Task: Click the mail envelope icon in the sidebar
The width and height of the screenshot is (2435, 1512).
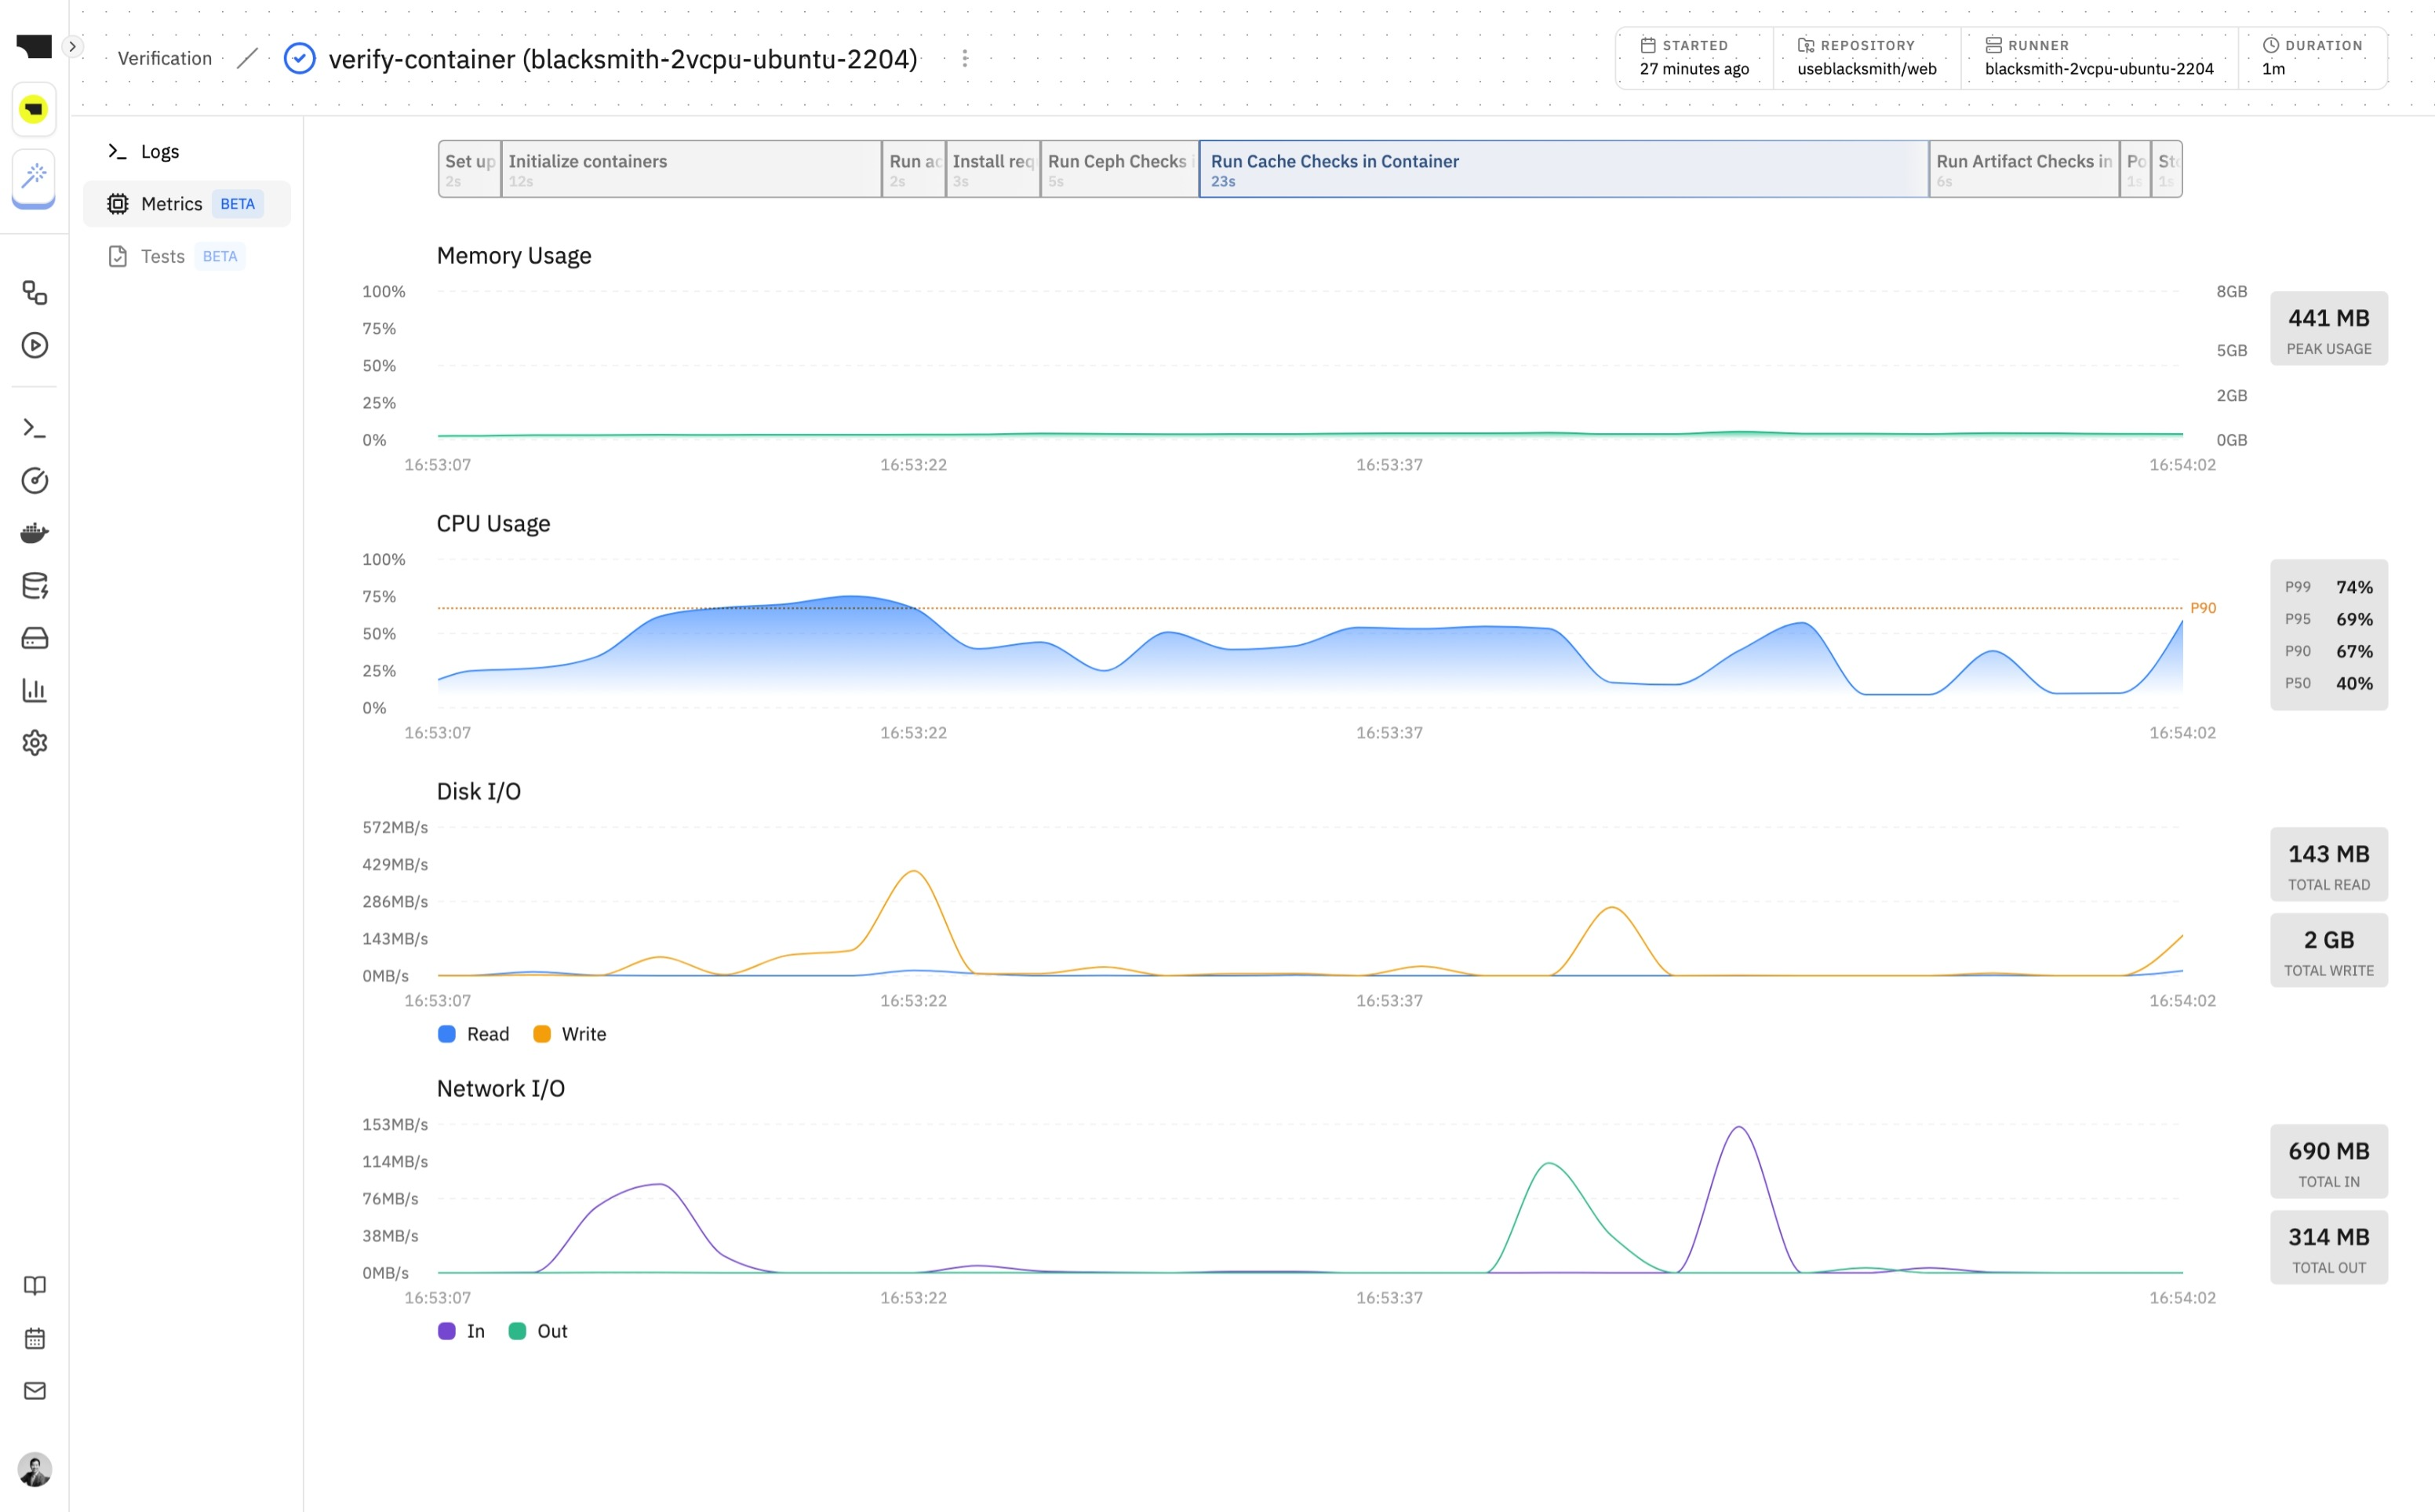Action: coord(34,1390)
